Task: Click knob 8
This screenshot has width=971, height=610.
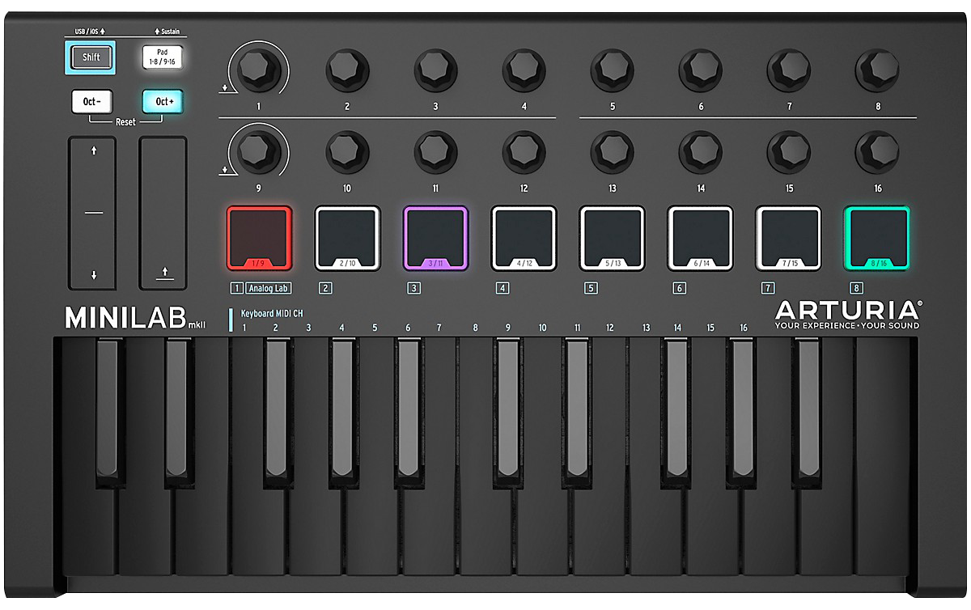Action: (x=877, y=70)
